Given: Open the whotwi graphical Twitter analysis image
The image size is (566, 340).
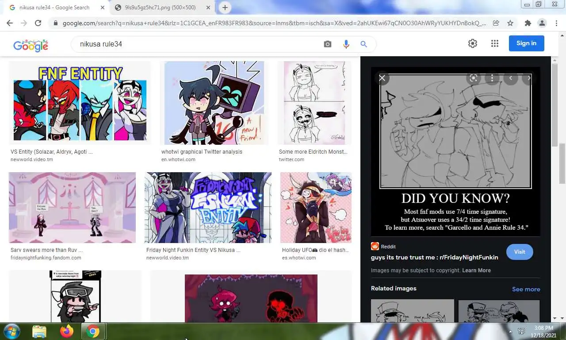Looking at the screenshot, I should pyautogui.click(x=214, y=103).
